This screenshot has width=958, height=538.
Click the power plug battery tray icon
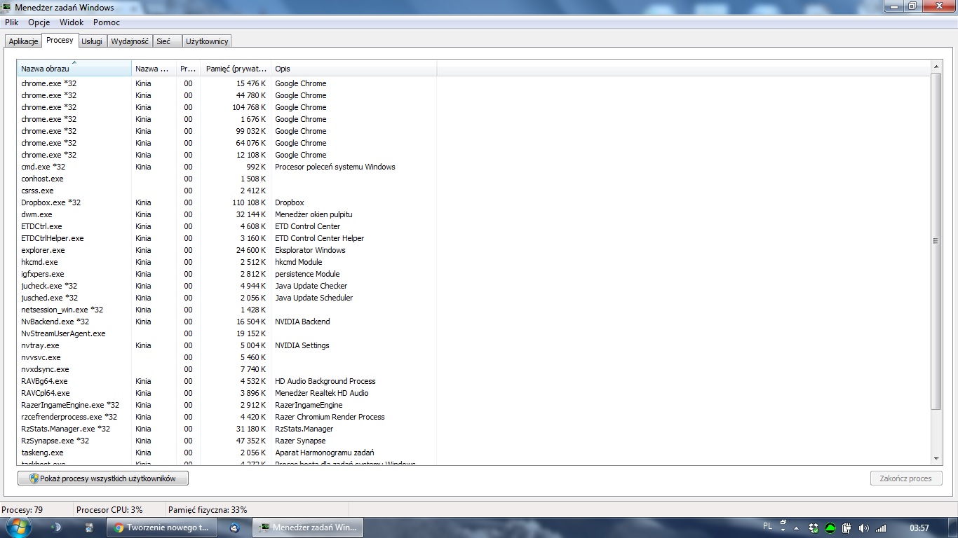[846, 528]
